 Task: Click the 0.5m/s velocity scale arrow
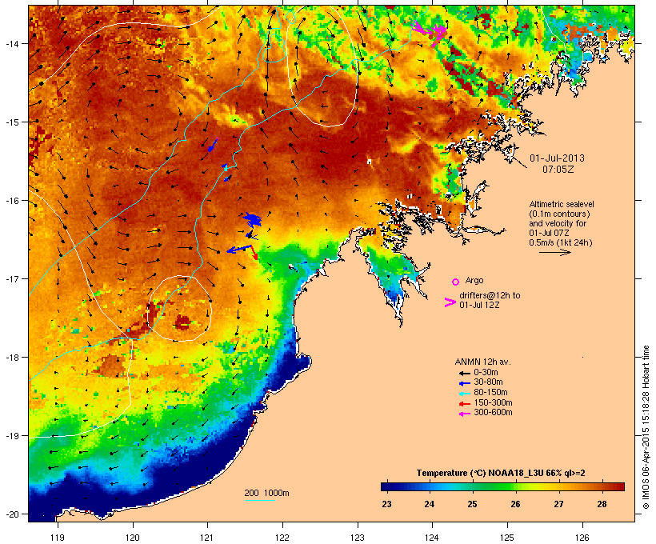click(x=554, y=252)
